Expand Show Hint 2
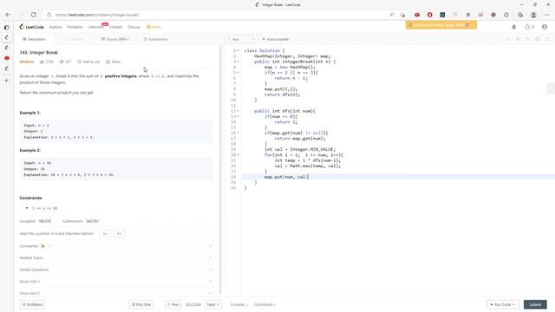This screenshot has height=312, width=555. [116, 293]
